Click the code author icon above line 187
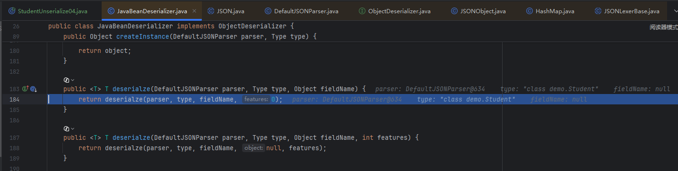Viewport: 678px width, 171px height. [66, 128]
